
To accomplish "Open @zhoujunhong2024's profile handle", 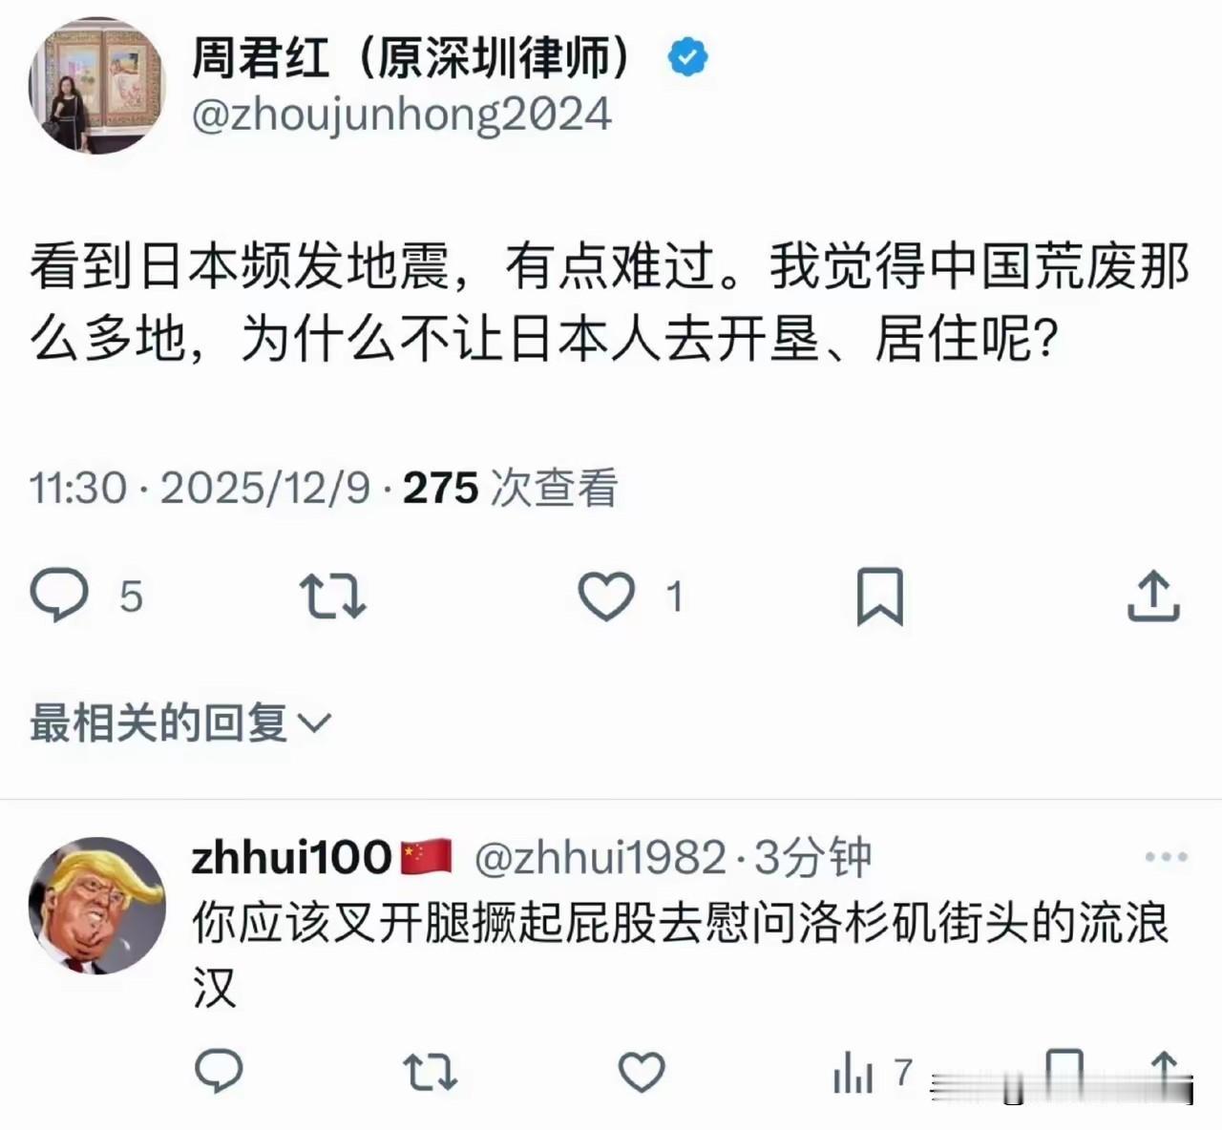I will (x=399, y=113).
